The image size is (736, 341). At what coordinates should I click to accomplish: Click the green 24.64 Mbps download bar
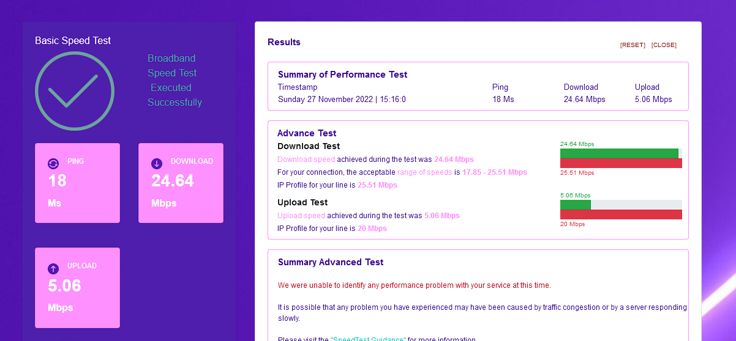click(618, 153)
